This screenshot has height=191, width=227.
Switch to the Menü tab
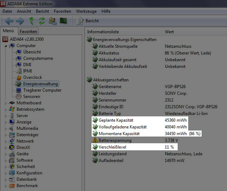[x=8, y=31]
